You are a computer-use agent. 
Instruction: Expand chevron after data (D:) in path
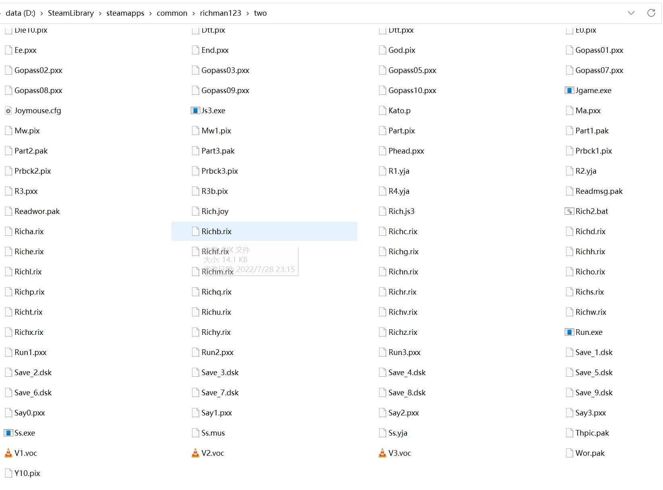click(x=42, y=13)
